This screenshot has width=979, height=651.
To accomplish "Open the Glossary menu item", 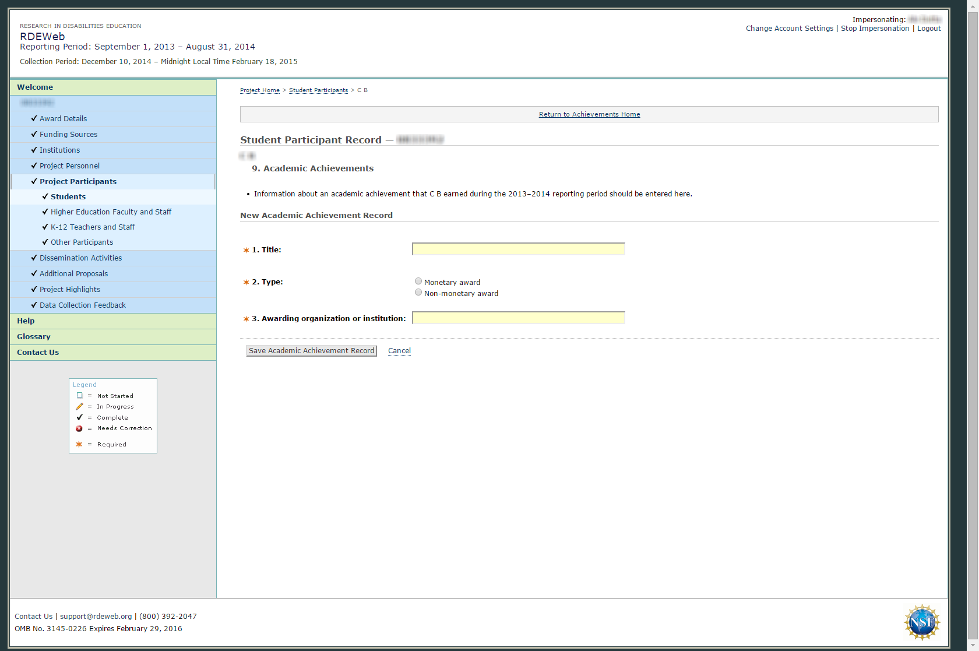I will tap(34, 337).
